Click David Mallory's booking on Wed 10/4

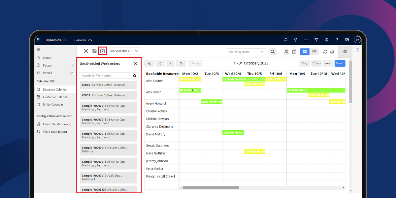click(x=233, y=132)
